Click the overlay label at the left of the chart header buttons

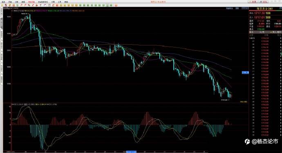pos(229,8)
